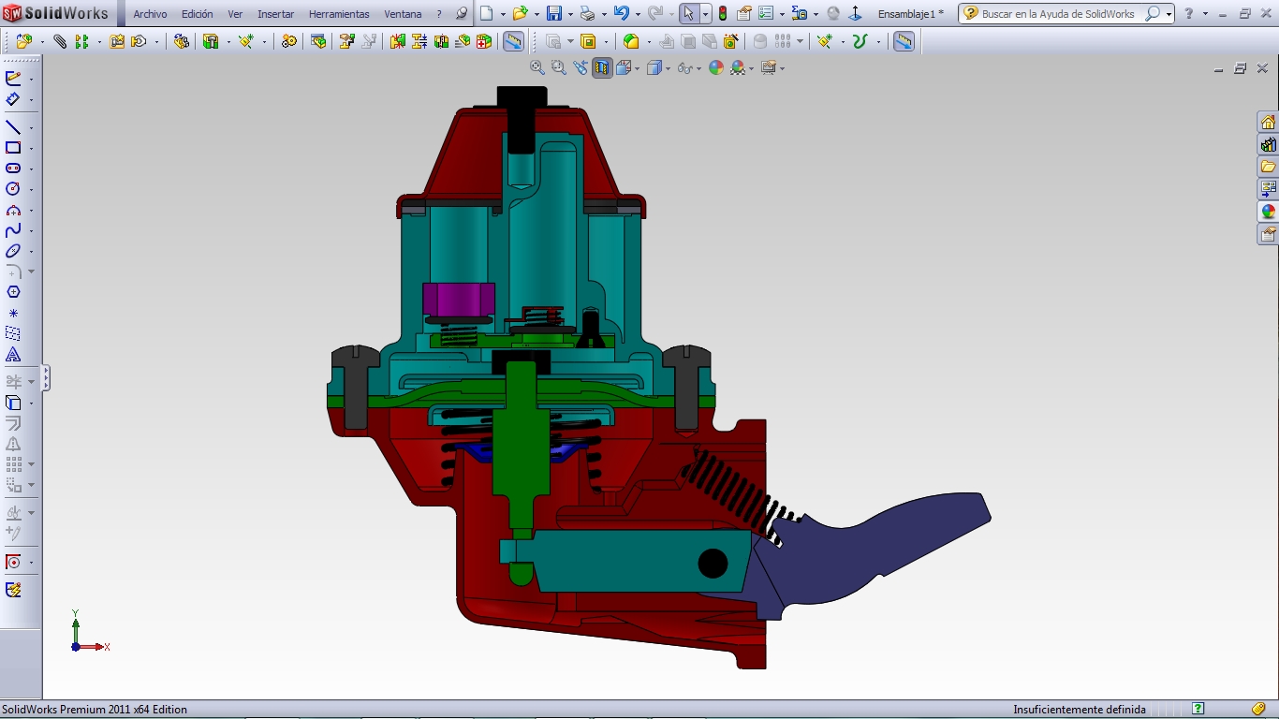Select the Spline sketch tool

pos(13,230)
